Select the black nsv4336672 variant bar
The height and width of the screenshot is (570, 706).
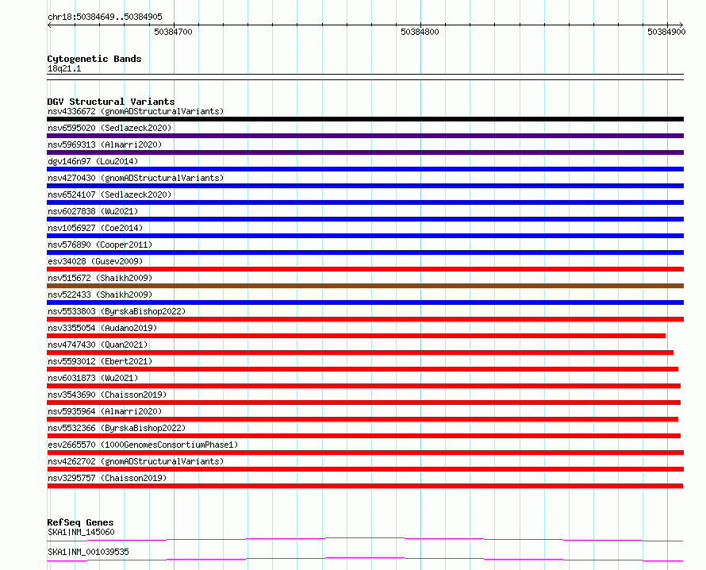click(365, 119)
